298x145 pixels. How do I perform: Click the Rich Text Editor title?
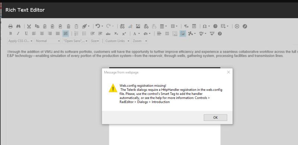tap(25, 10)
